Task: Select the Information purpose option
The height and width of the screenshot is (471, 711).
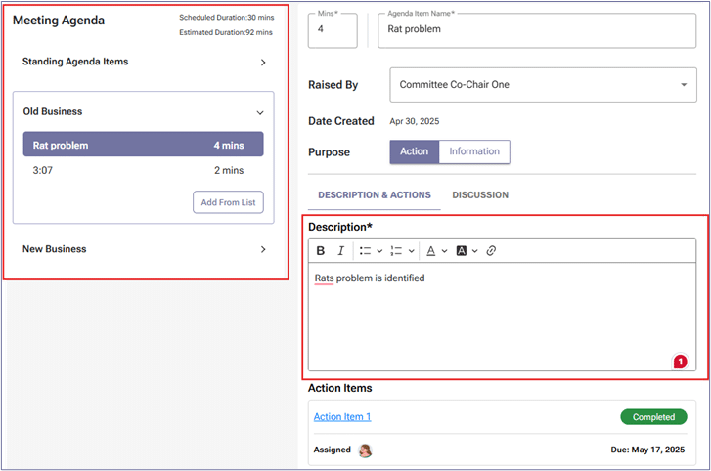Action: (x=474, y=151)
